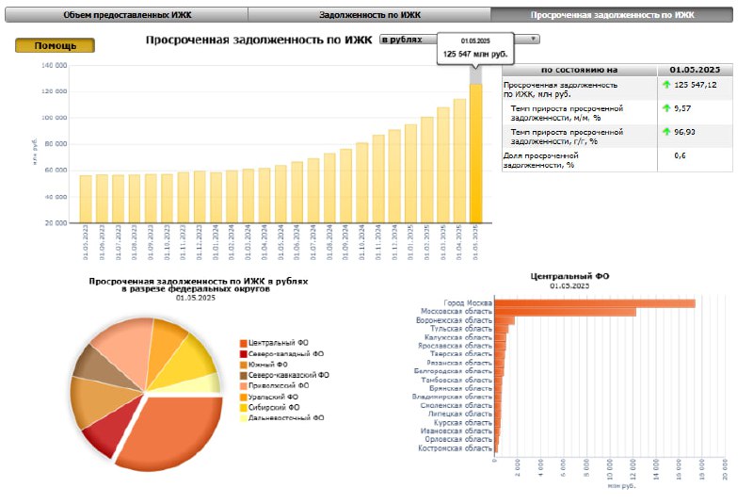
Task: Click green arrow beside 125 547,12 value
Action: (666, 85)
